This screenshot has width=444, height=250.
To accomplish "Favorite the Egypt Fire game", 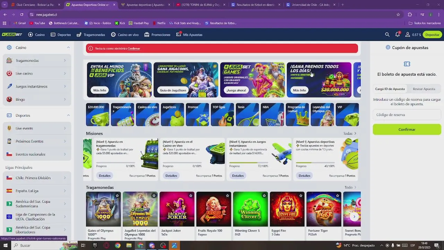I will (x=301, y=196).
